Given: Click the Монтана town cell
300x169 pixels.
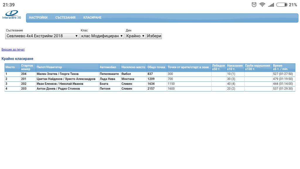Looking at the screenshot, I should [134, 79].
